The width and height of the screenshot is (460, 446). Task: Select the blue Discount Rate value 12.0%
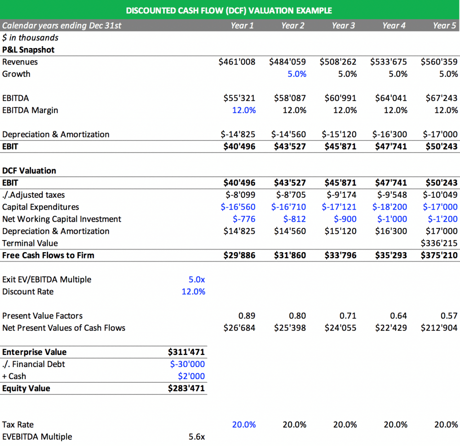(x=193, y=292)
